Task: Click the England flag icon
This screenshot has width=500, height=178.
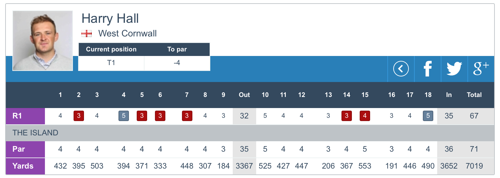Action: point(86,34)
